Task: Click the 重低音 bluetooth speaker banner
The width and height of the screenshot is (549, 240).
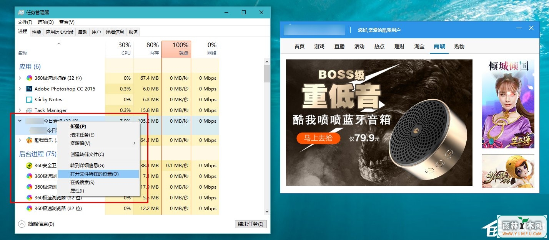Action: click(x=379, y=123)
